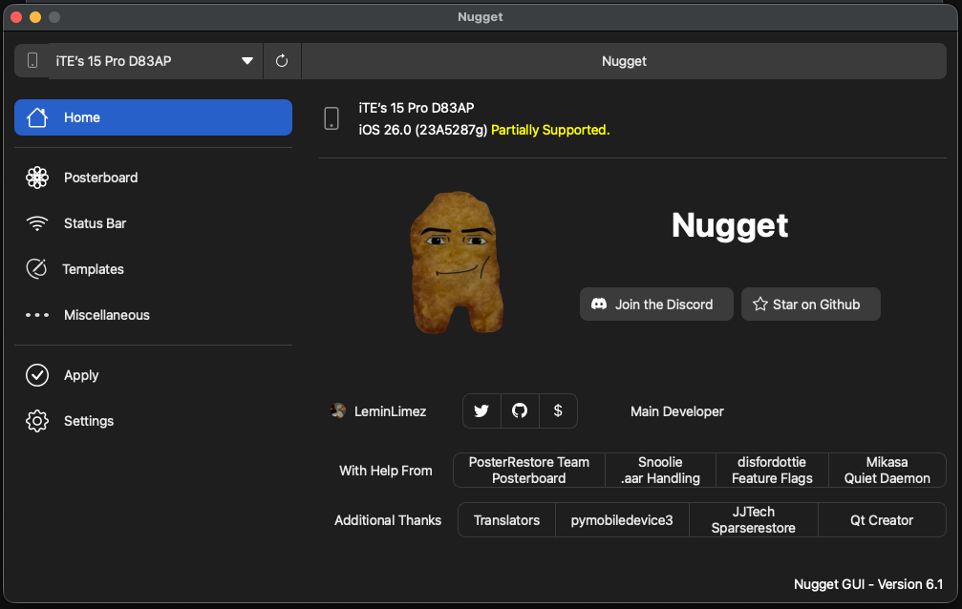
Task: Click disfordottie Feature Flags credit
Action: (x=772, y=471)
